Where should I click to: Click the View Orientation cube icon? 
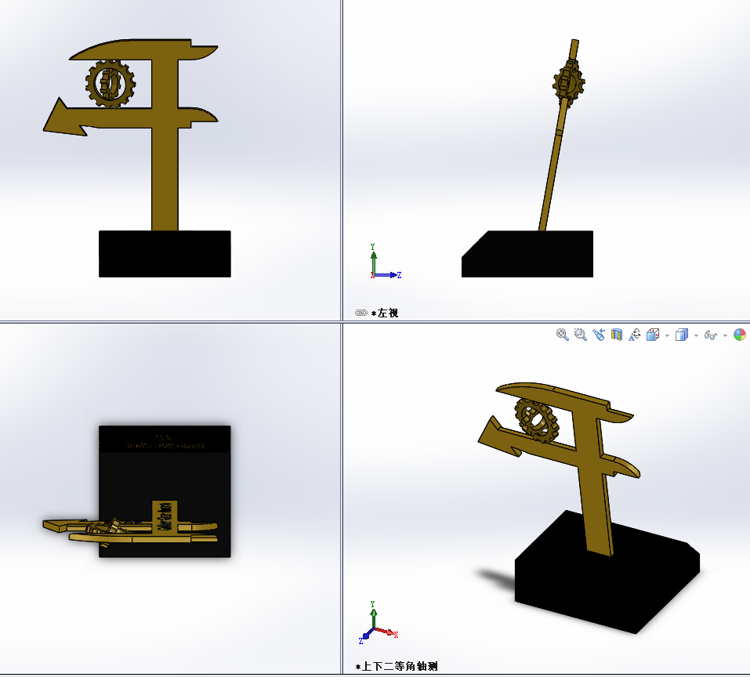click(653, 335)
